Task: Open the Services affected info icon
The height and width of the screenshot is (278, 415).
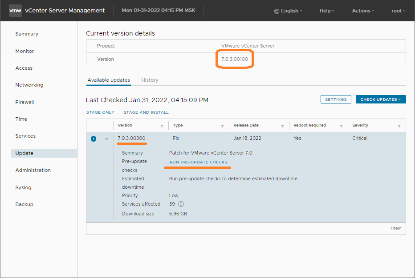Action: tap(181, 204)
